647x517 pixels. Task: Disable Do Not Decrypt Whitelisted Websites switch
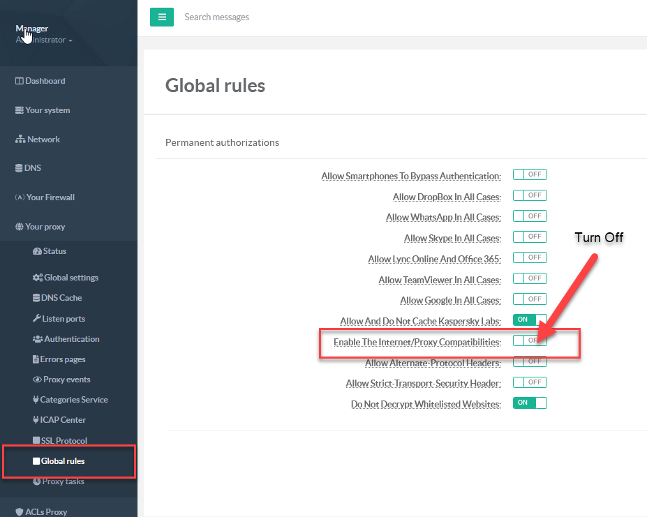[530, 403]
